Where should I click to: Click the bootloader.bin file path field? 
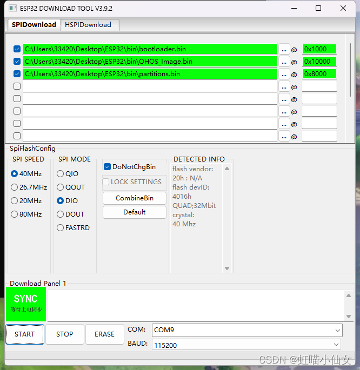pos(150,49)
